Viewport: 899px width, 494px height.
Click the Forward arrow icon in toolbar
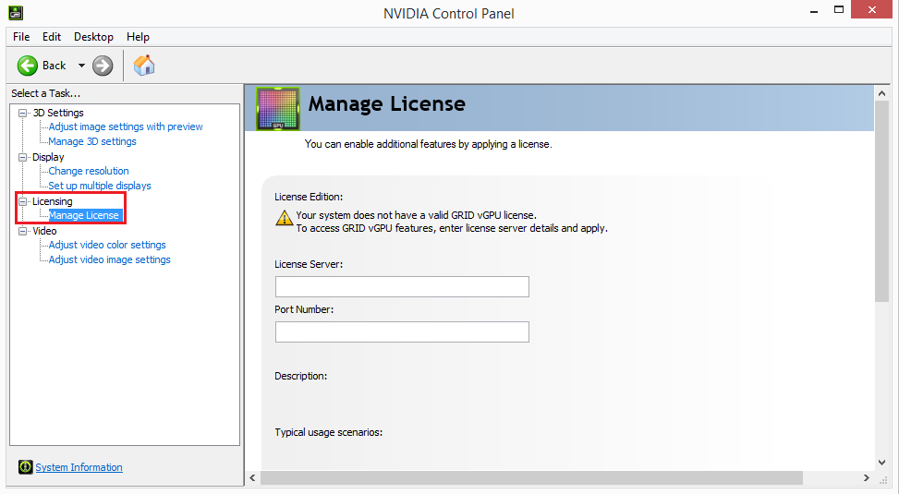point(103,66)
